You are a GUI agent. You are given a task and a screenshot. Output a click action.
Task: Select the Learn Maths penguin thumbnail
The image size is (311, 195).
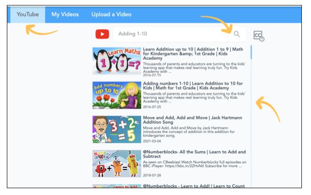(117, 61)
